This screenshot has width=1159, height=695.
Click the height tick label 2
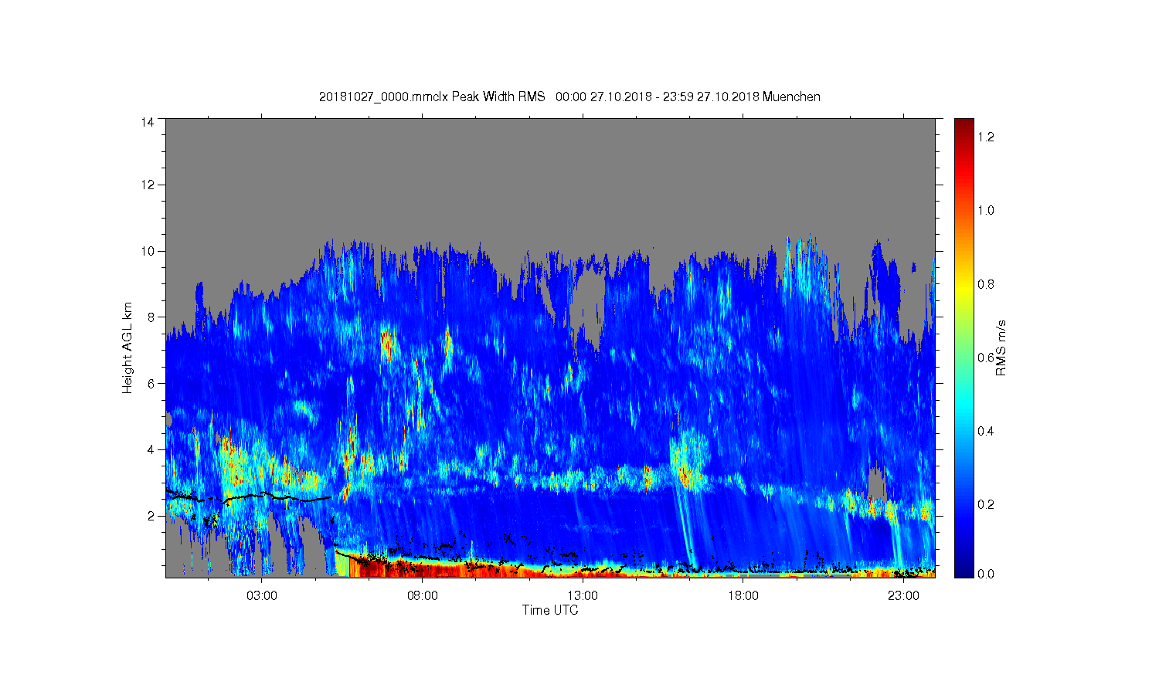tap(151, 516)
